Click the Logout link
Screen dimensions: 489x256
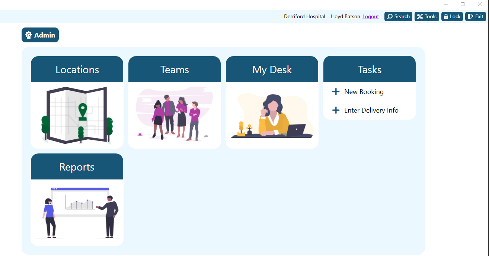click(x=371, y=16)
